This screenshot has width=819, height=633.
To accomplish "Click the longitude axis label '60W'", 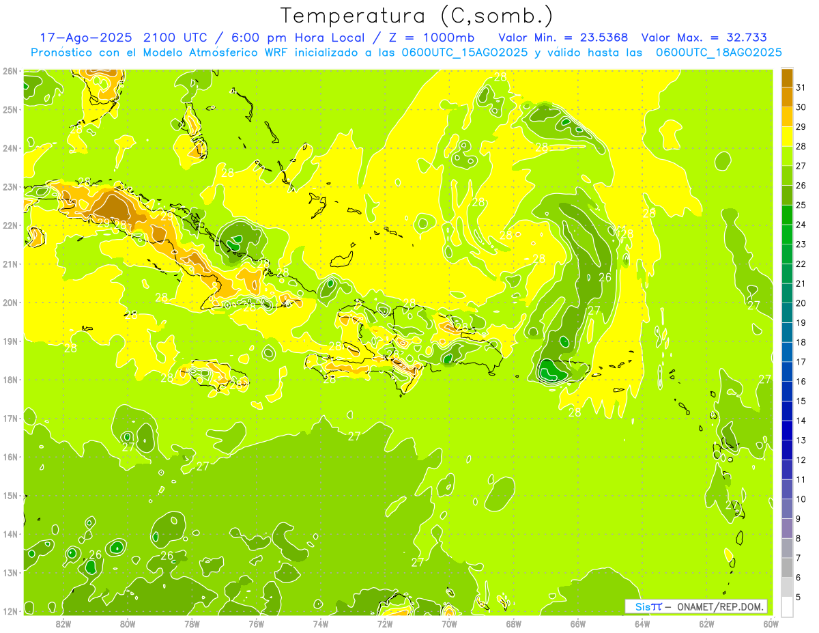I will pos(771,623).
